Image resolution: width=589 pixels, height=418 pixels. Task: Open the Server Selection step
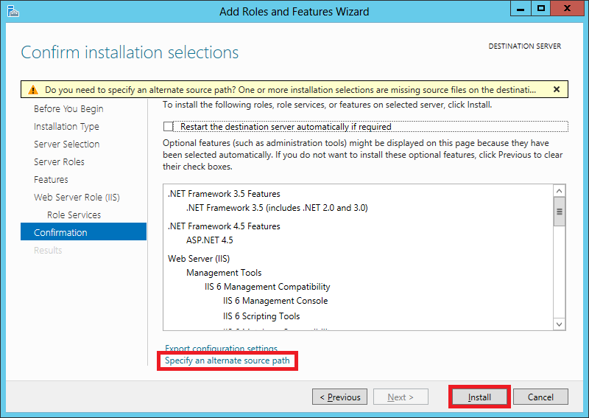66,144
